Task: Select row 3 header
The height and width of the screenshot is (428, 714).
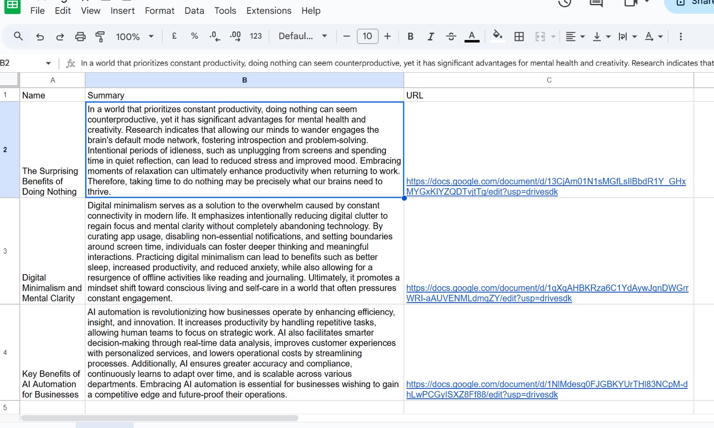Action: [x=9, y=251]
